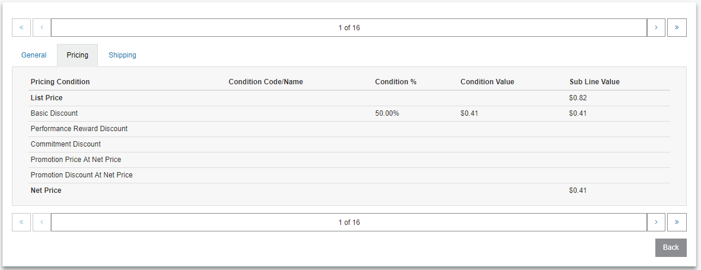Select the Pricing tab
The height and width of the screenshot is (270, 701).
[77, 55]
